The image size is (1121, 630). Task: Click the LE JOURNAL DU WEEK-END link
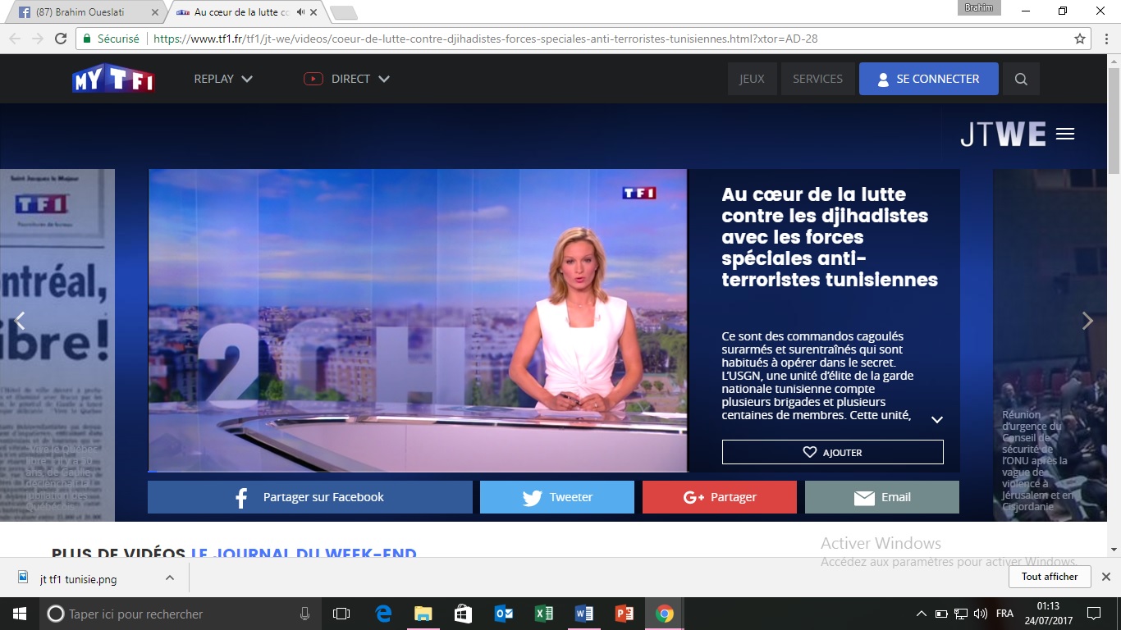[x=304, y=555]
